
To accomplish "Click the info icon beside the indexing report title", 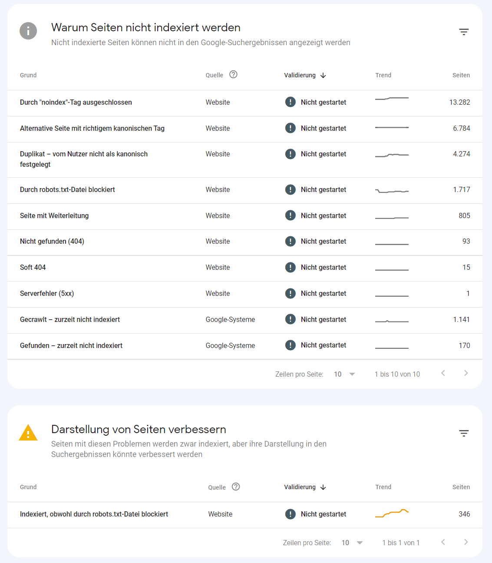I will pos(28,31).
